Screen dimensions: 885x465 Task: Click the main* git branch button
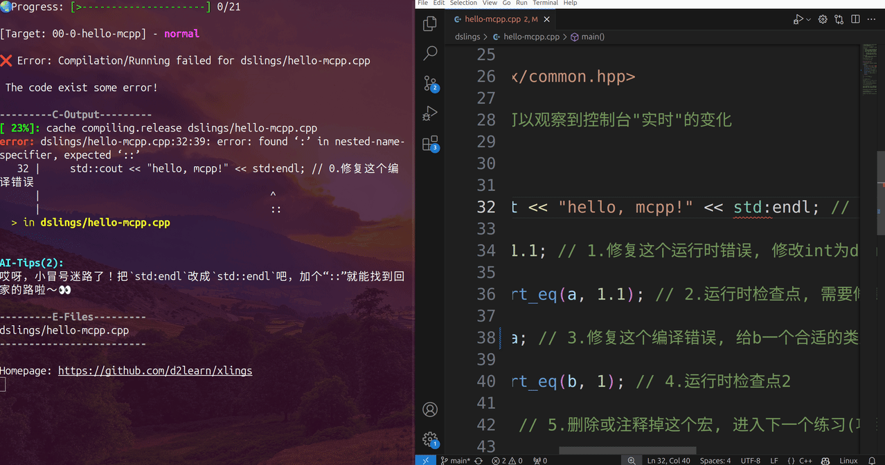click(x=456, y=460)
